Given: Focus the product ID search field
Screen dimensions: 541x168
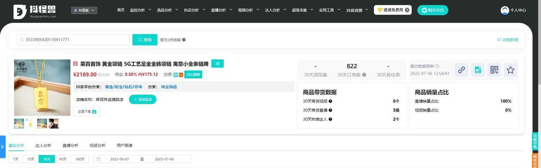Looking at the screenshot, I should (x=73, y=40).
